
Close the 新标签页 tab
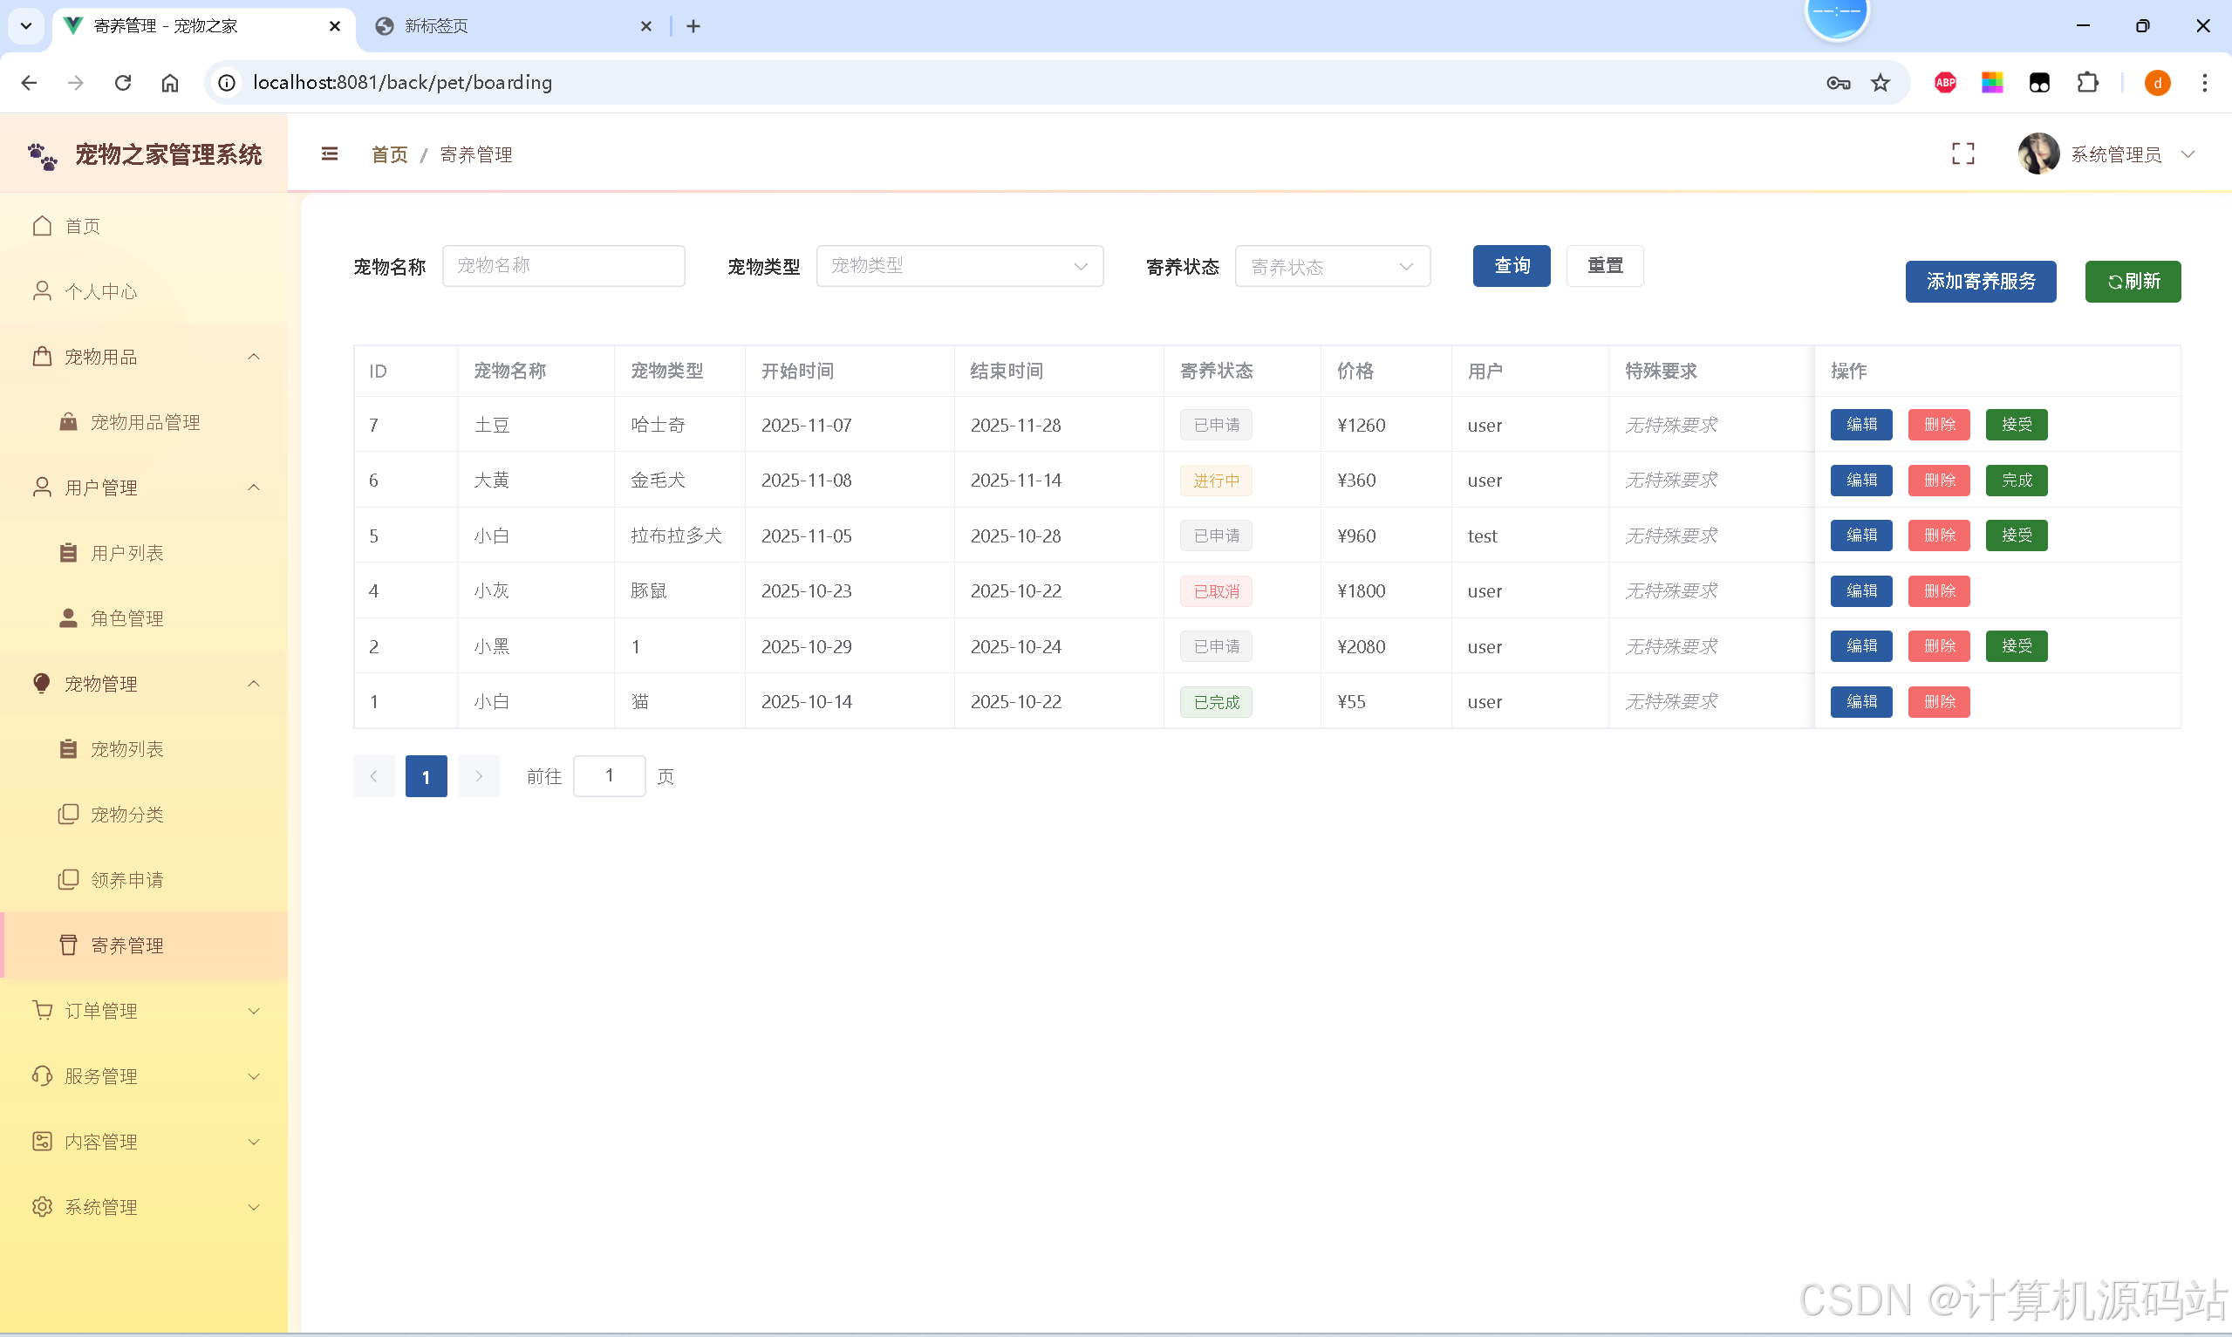click(645, 26)
